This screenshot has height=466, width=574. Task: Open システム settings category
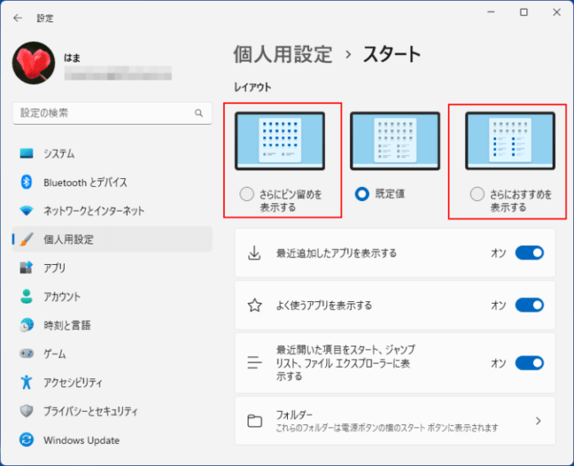pos(112,153)
